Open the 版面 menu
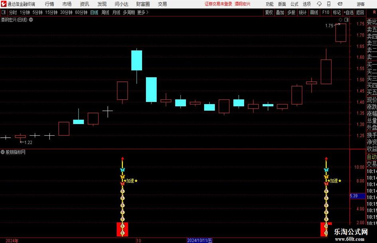The height and width of the screenshot is (243, 377). click(282, 4)
